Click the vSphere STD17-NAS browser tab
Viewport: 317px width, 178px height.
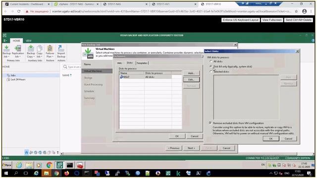(x=76, y=4)
